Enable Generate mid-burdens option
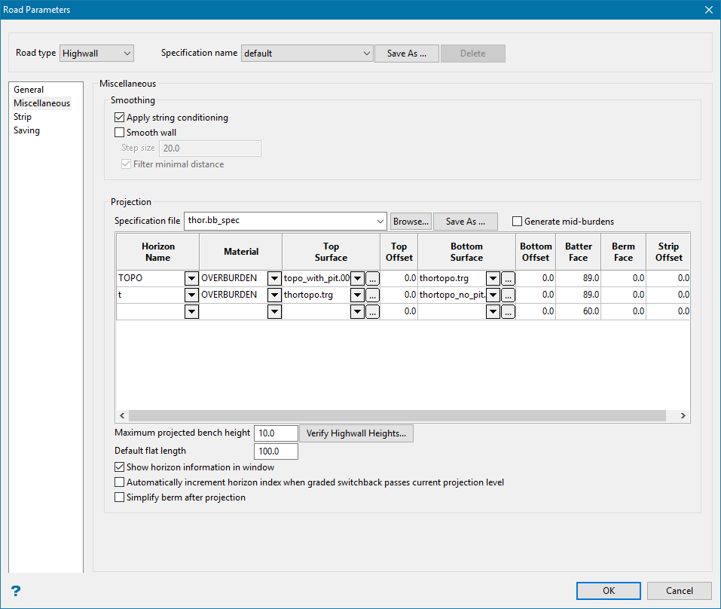This screenshot has width=721, height=609. (518, 222)
